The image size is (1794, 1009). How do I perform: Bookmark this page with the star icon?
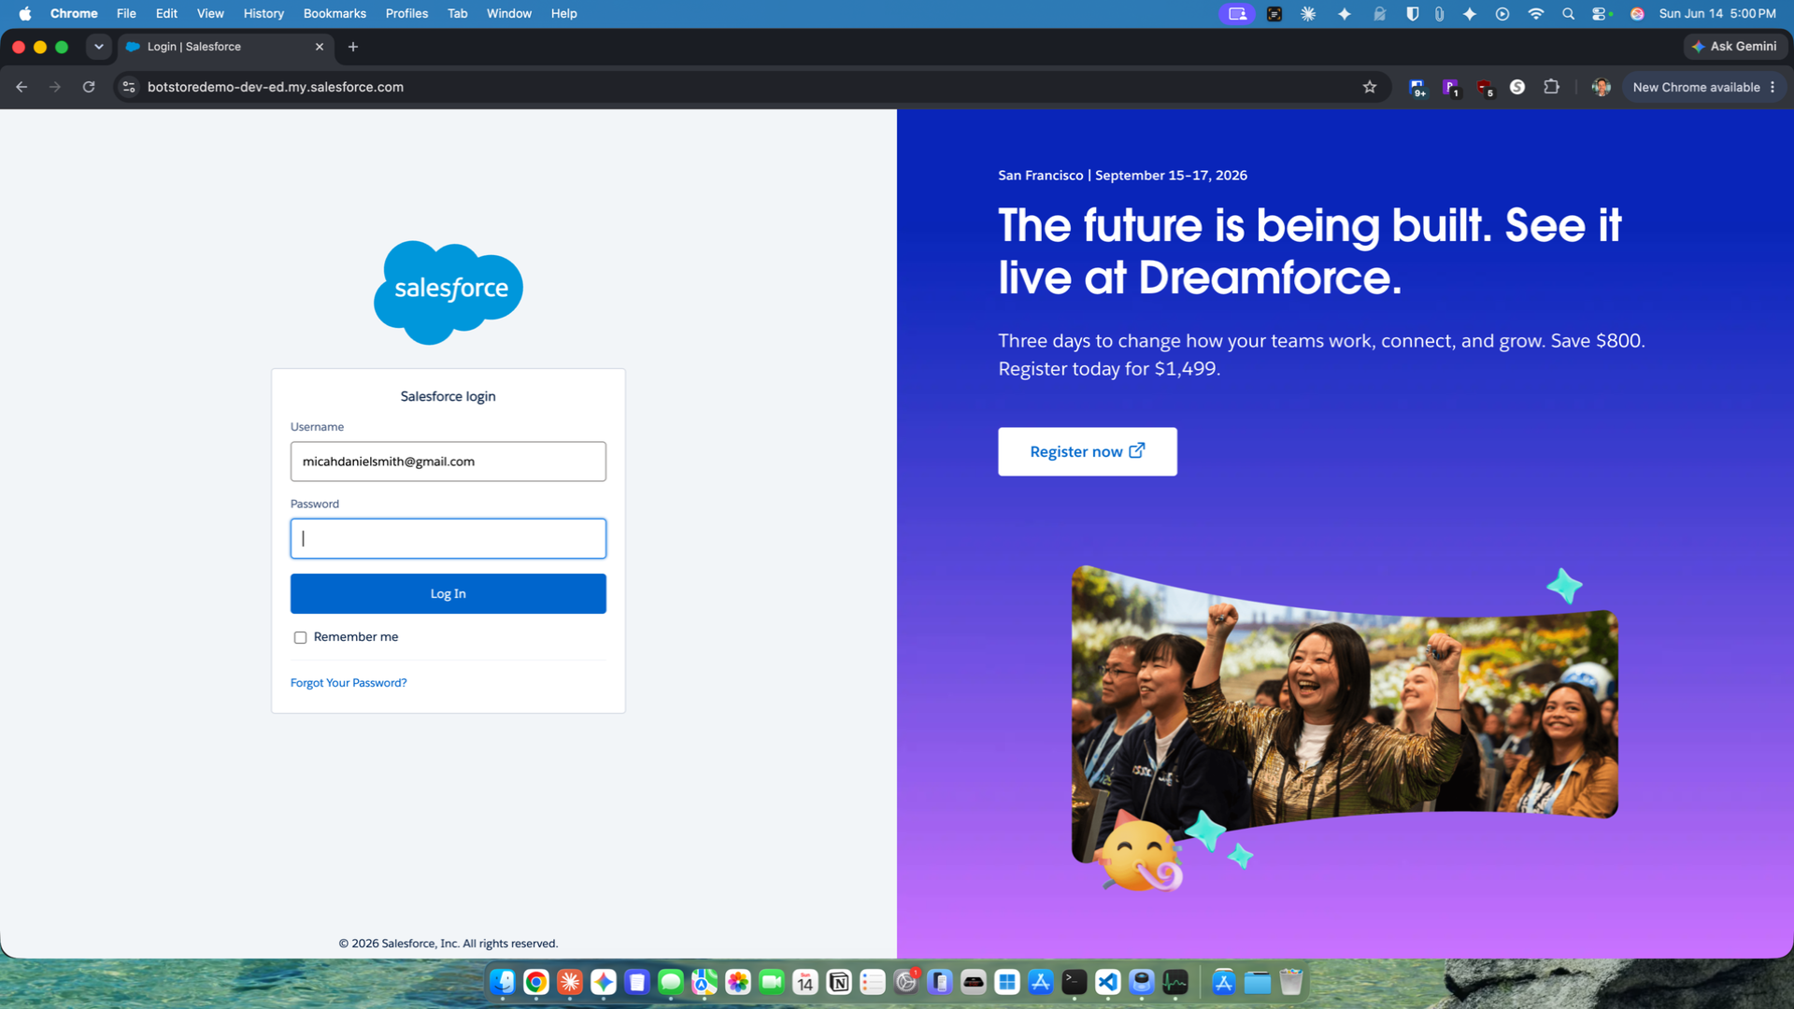point(1370,87)
